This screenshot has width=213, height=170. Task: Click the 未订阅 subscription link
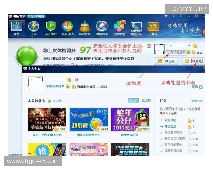click(x=57, y=101)
